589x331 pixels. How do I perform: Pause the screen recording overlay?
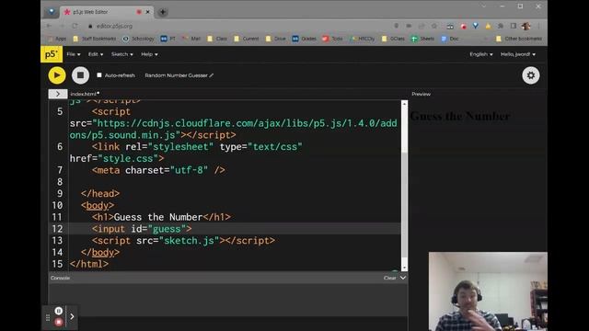click(59, 311)
